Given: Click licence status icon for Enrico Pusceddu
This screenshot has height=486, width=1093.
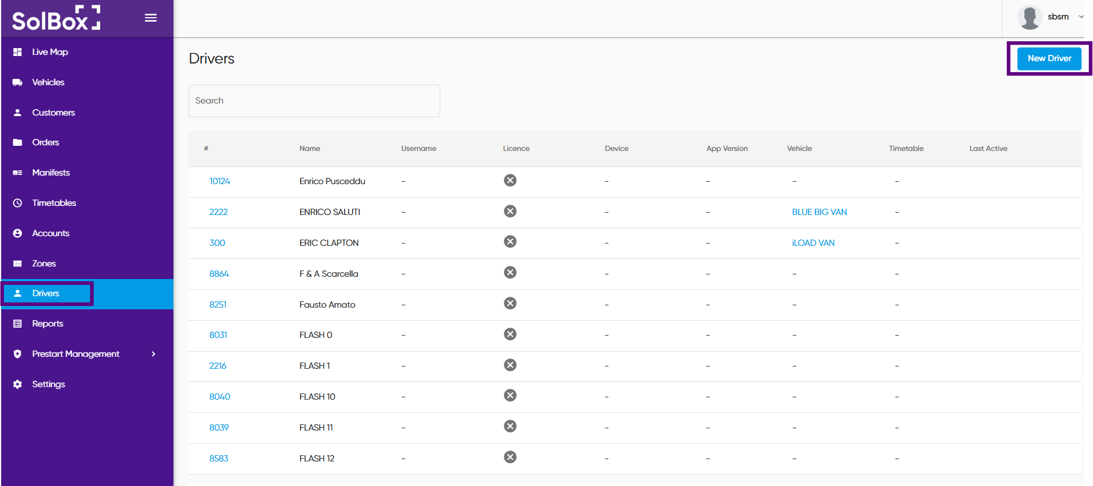Looking at the screenshot, I should 510,181.
